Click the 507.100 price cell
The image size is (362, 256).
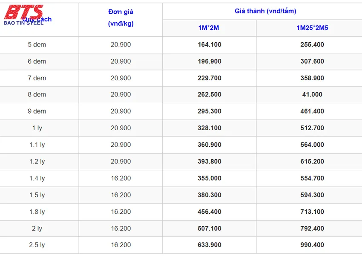coord(209,228)
